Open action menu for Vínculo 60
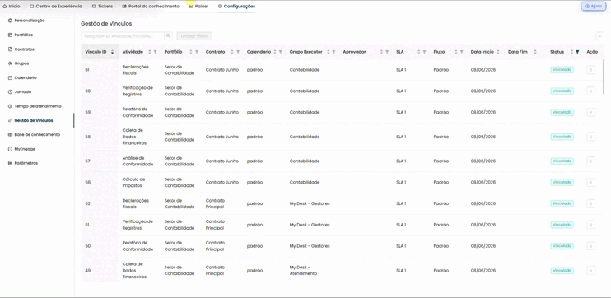611x298 pixels. click(x=590, y=91)
